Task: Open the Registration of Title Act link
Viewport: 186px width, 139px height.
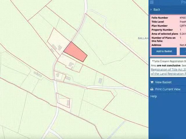Action: 168,69
